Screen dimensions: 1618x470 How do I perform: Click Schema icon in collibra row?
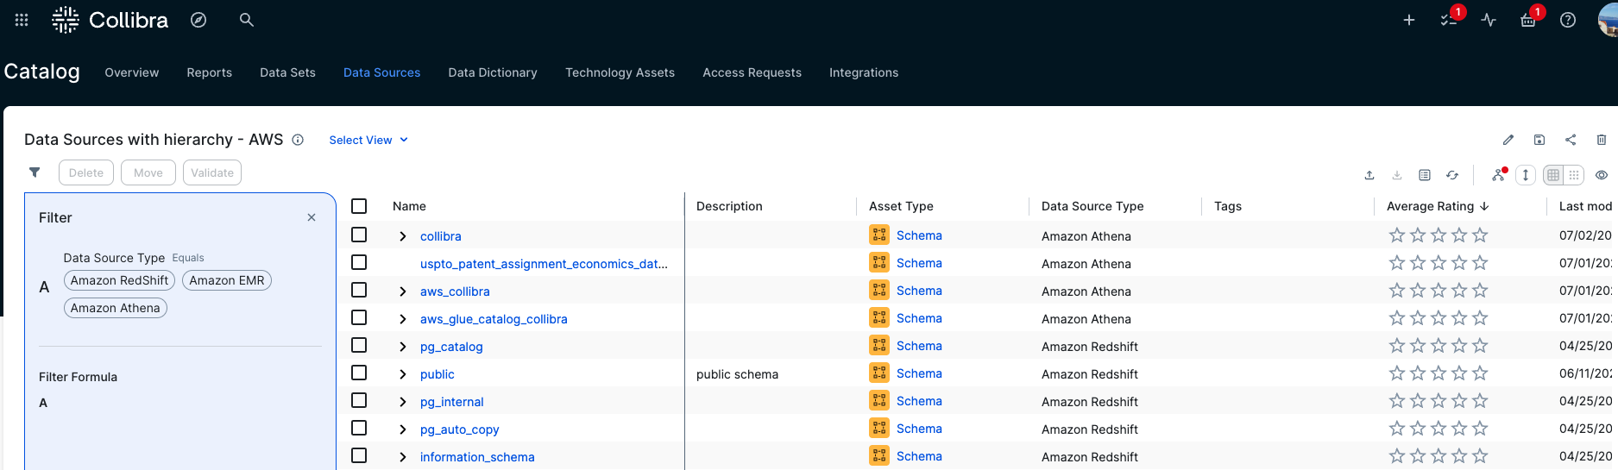pyautogui.click(x=879, y=235)
